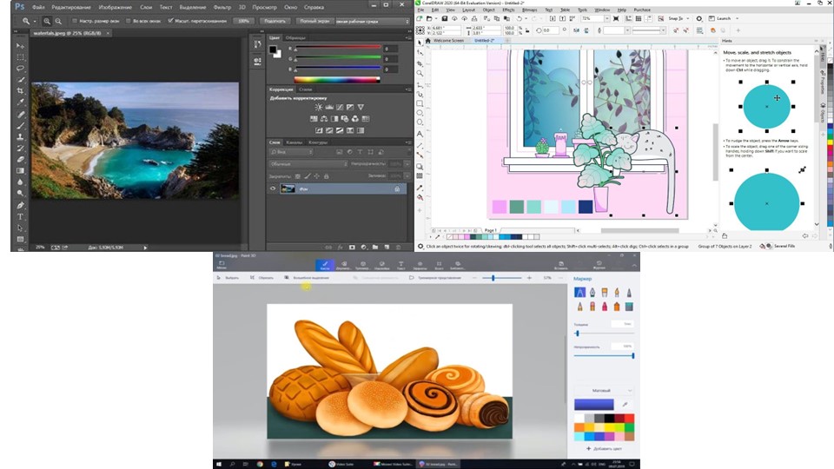The image size is (834, 469).
Task: Select the Text tool in Paint 3D
Action: tap(400, 264)
